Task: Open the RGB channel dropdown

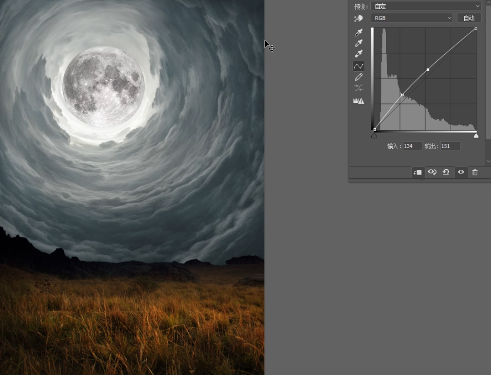Action: [412, 18]
